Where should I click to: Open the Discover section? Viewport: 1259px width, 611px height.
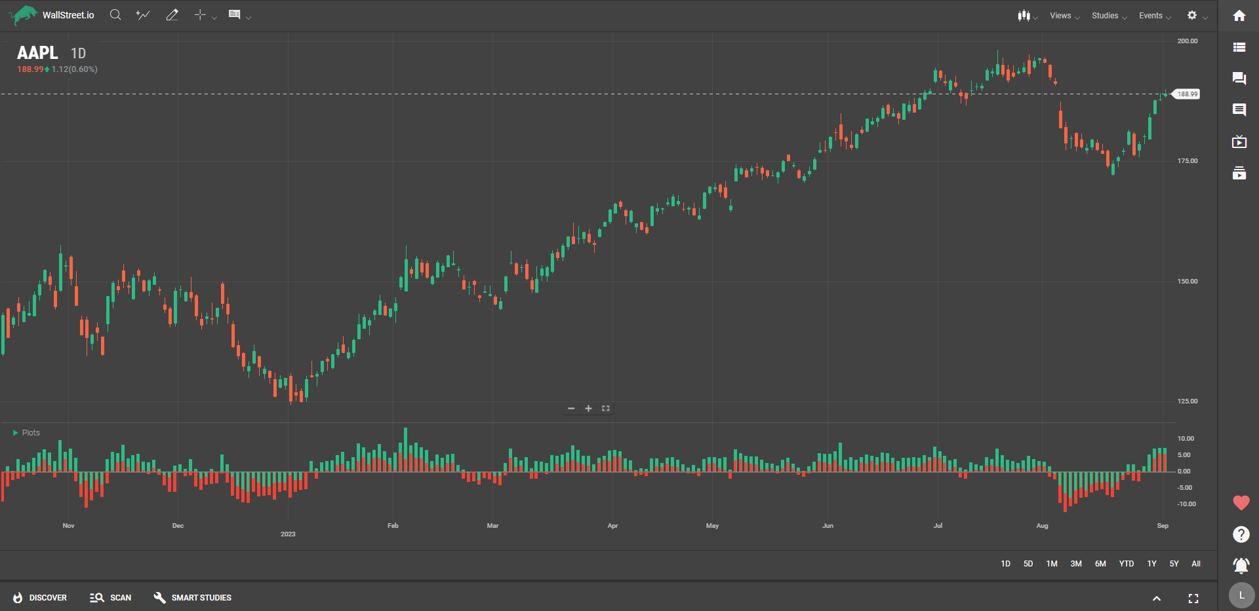coord(40,598)
